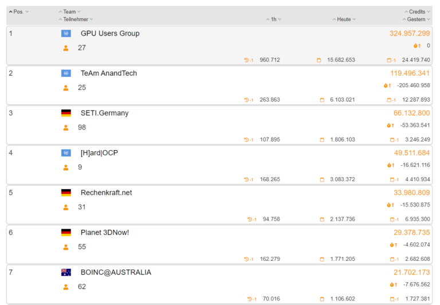Click yesterday calendar icon beside 24.419.740

point(391,60)
